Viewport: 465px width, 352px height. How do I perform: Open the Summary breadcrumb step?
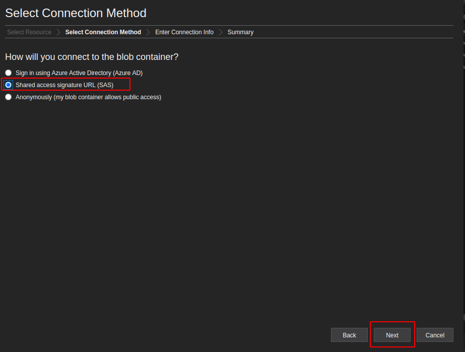pyautogui.click(x=240, y=32)
